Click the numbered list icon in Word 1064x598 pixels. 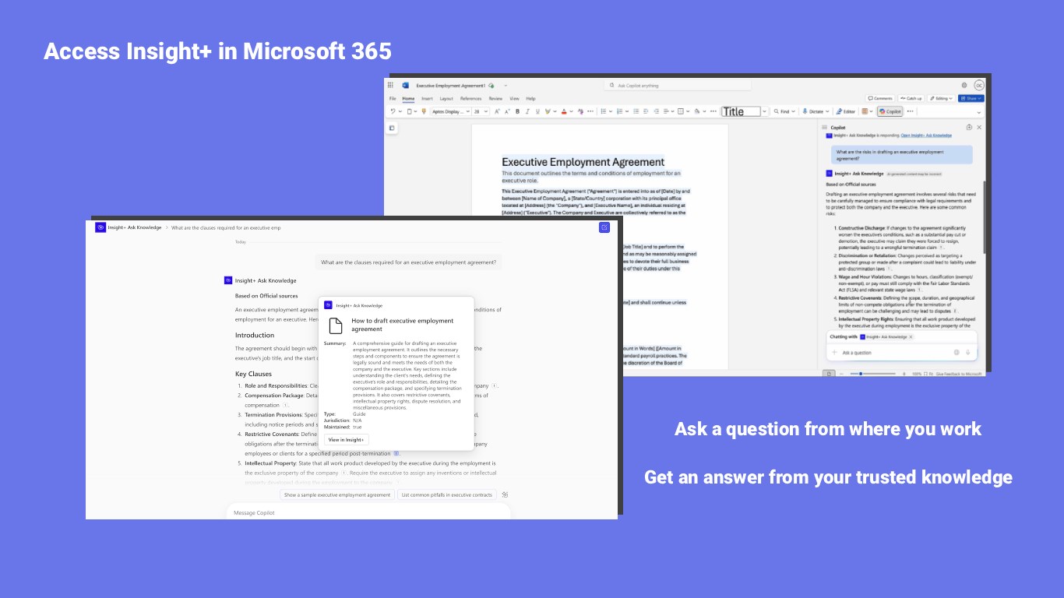pos(620,111)
